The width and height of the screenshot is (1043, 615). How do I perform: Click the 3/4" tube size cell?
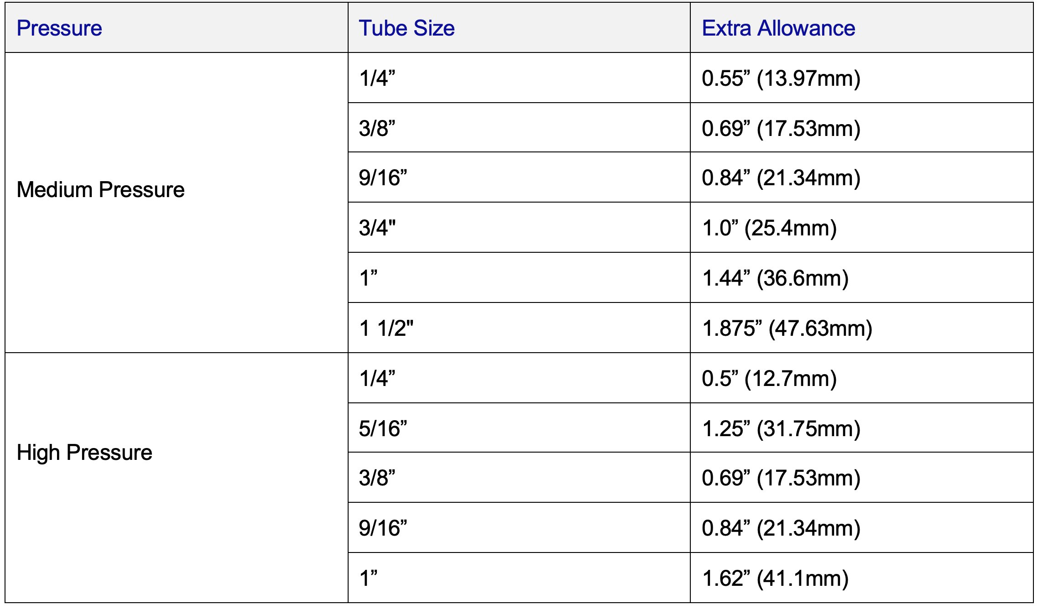(377, 228)
